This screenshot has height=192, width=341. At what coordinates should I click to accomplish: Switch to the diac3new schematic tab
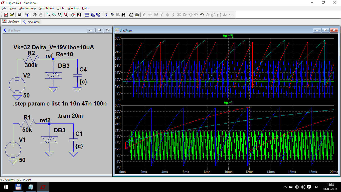pyautogui.click(x=31, y=22)
